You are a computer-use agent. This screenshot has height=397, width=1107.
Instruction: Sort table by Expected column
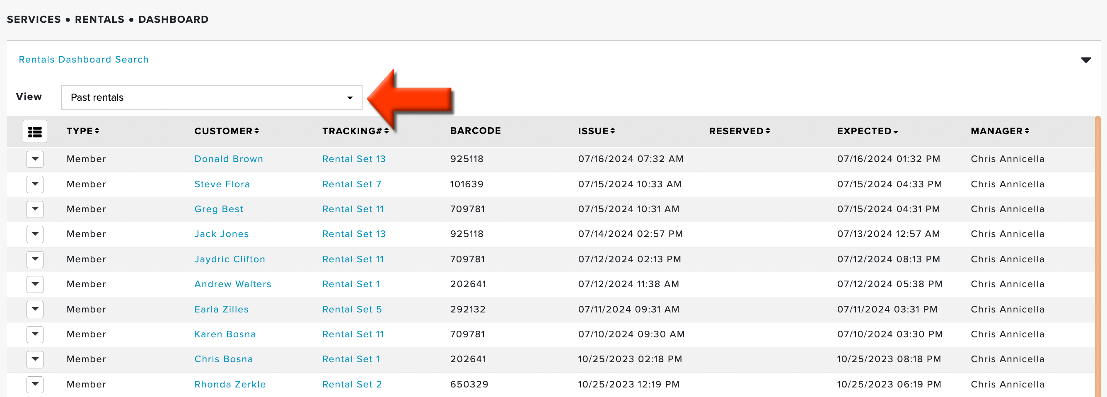pos(867,131)
